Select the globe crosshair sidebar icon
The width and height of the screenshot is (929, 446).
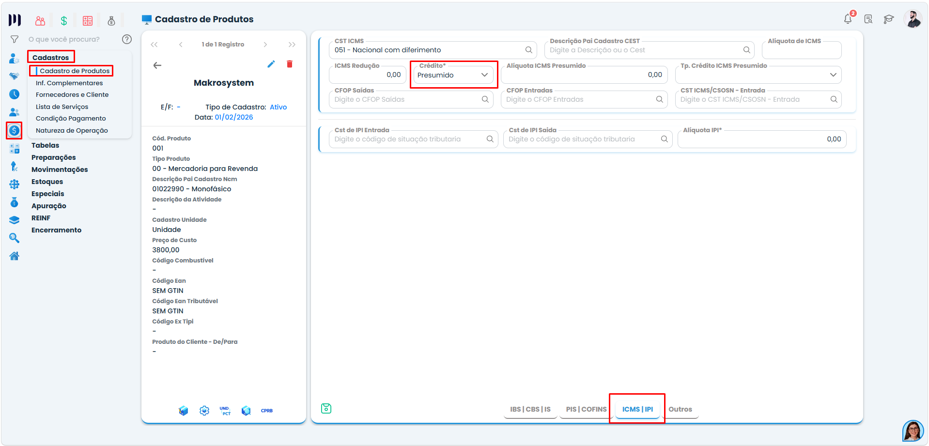[15, 184]
